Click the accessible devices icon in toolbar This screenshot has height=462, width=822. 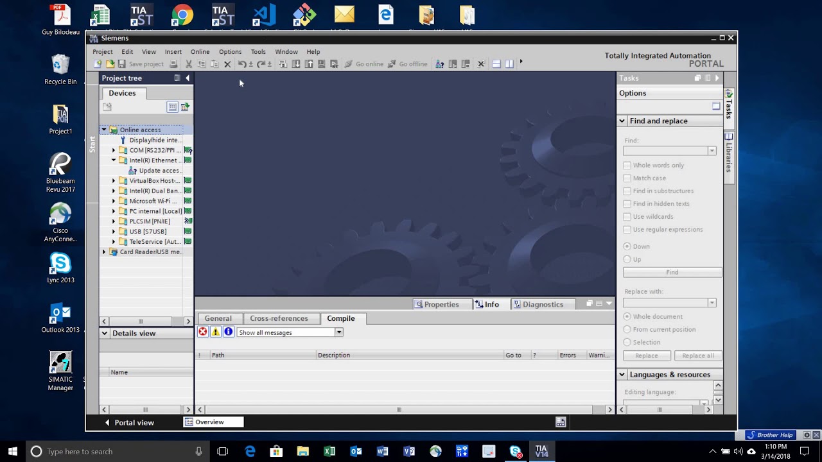(440, 64)
